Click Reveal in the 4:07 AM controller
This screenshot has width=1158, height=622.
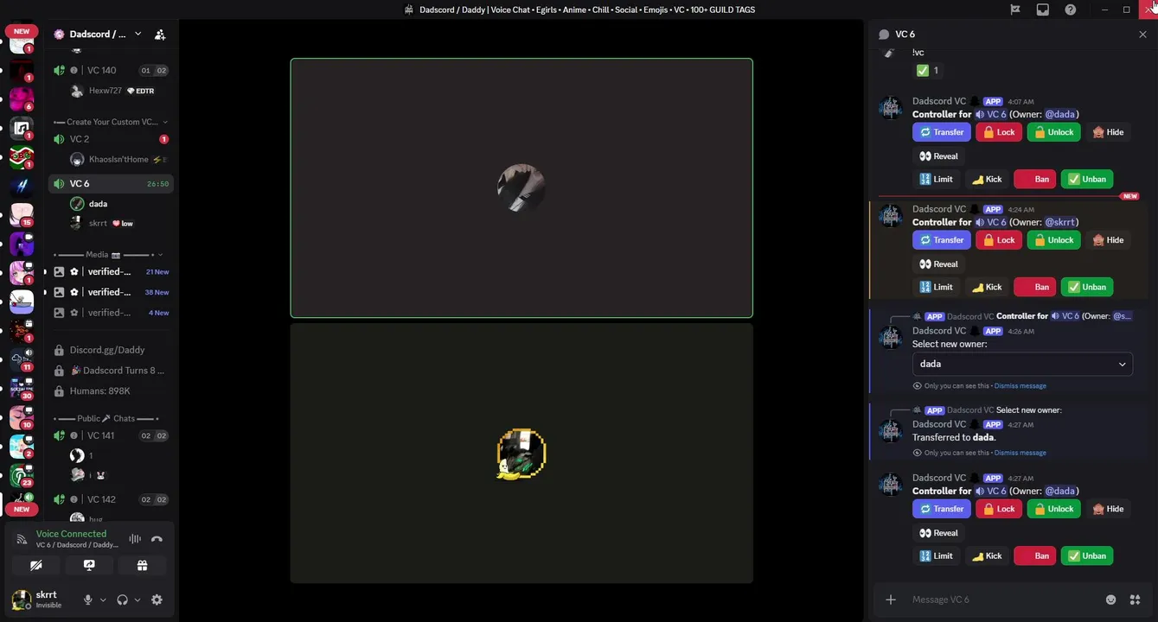tap(939, 156)
